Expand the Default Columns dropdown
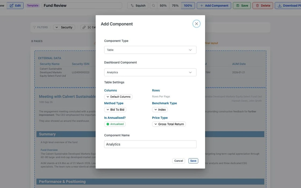The width and height of the screenshot is (301, 188). (x=118, y=97)
